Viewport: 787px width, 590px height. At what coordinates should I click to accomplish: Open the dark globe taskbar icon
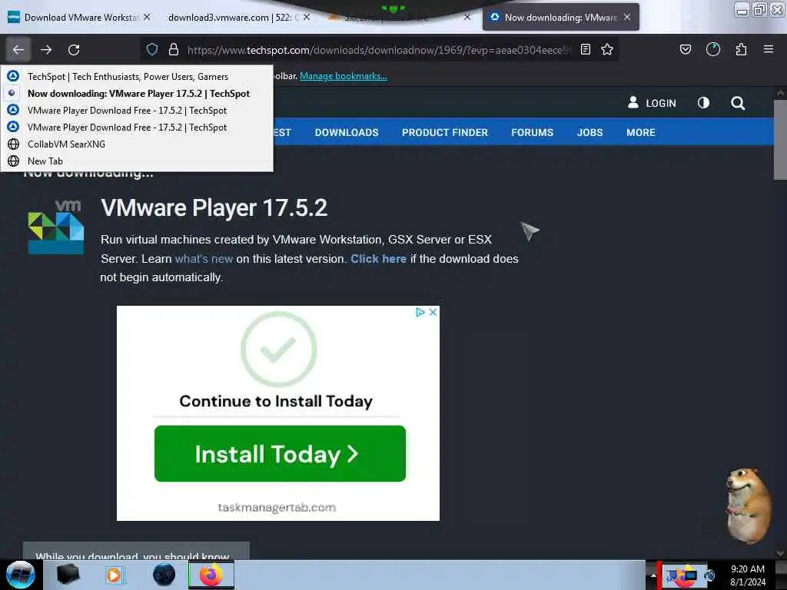pyautogui.click(x=164, y=575)
